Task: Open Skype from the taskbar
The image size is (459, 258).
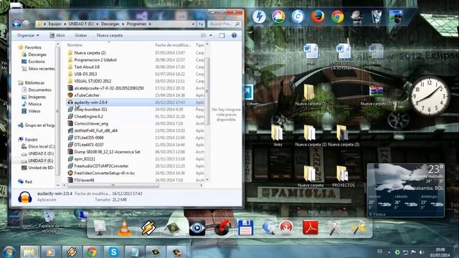Action: pyautogui.click(x=113, y=252)
